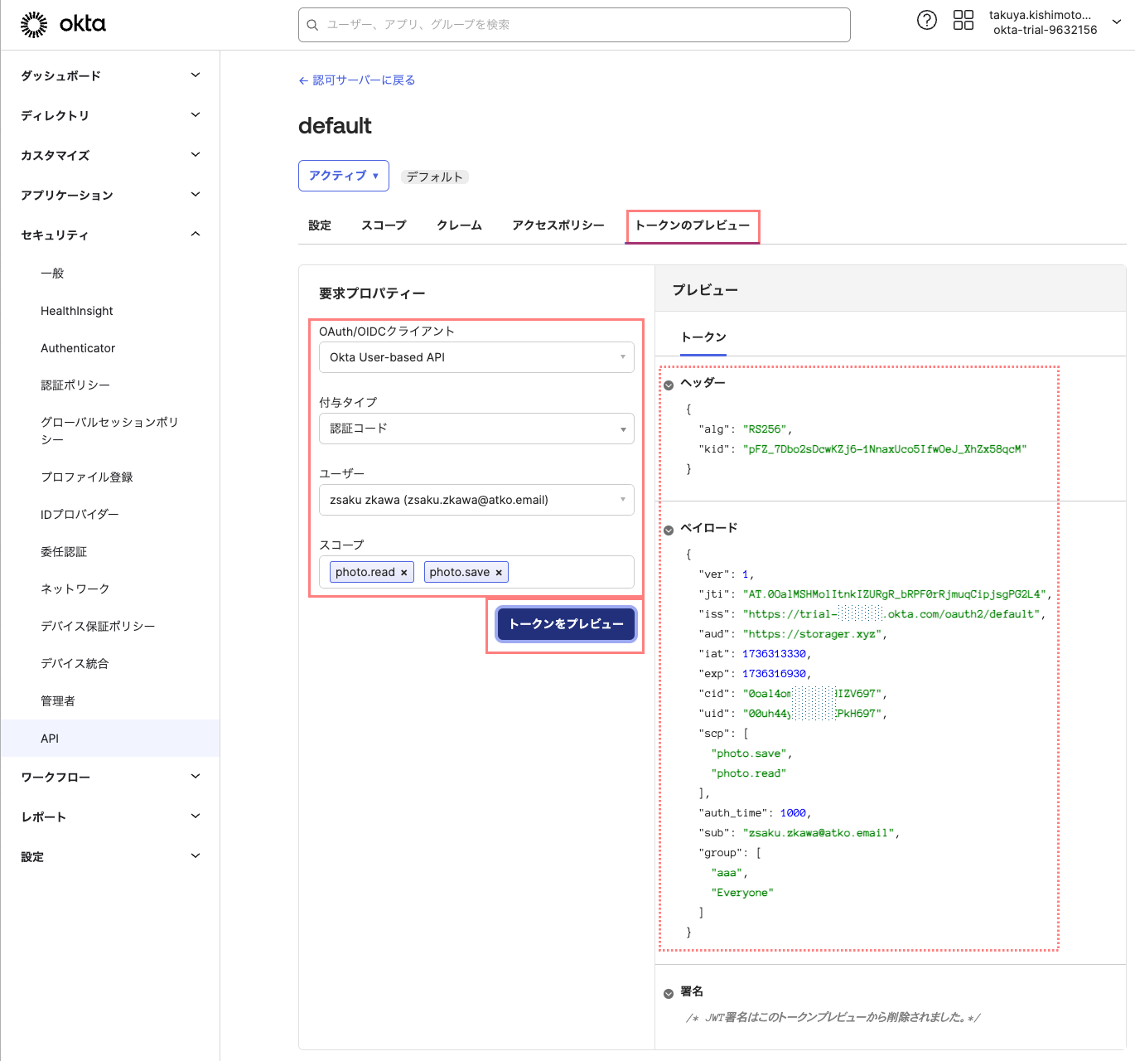Go back via 認可サーバーに戻る link
1135x1061 pixels.
(357, 80)
